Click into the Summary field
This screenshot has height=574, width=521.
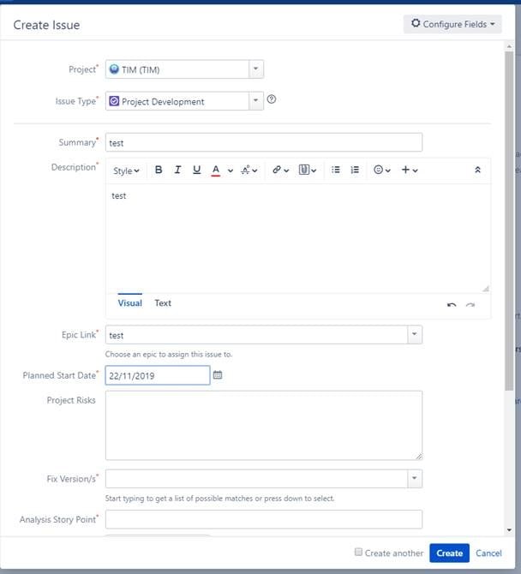[x=264, y=142]
